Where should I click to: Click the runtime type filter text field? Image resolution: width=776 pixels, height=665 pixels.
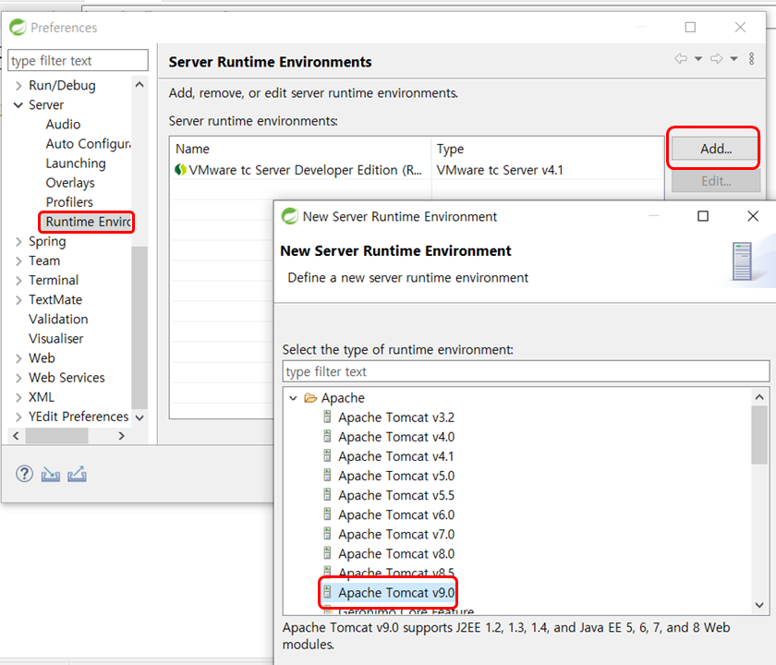(526, 371)
